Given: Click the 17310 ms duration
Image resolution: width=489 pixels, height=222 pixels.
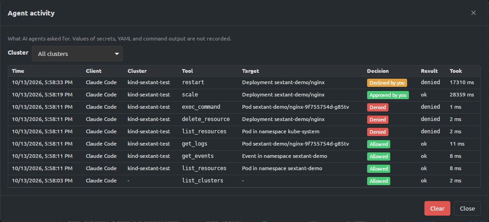Looking at the screenshot, I should pos(462,83).
